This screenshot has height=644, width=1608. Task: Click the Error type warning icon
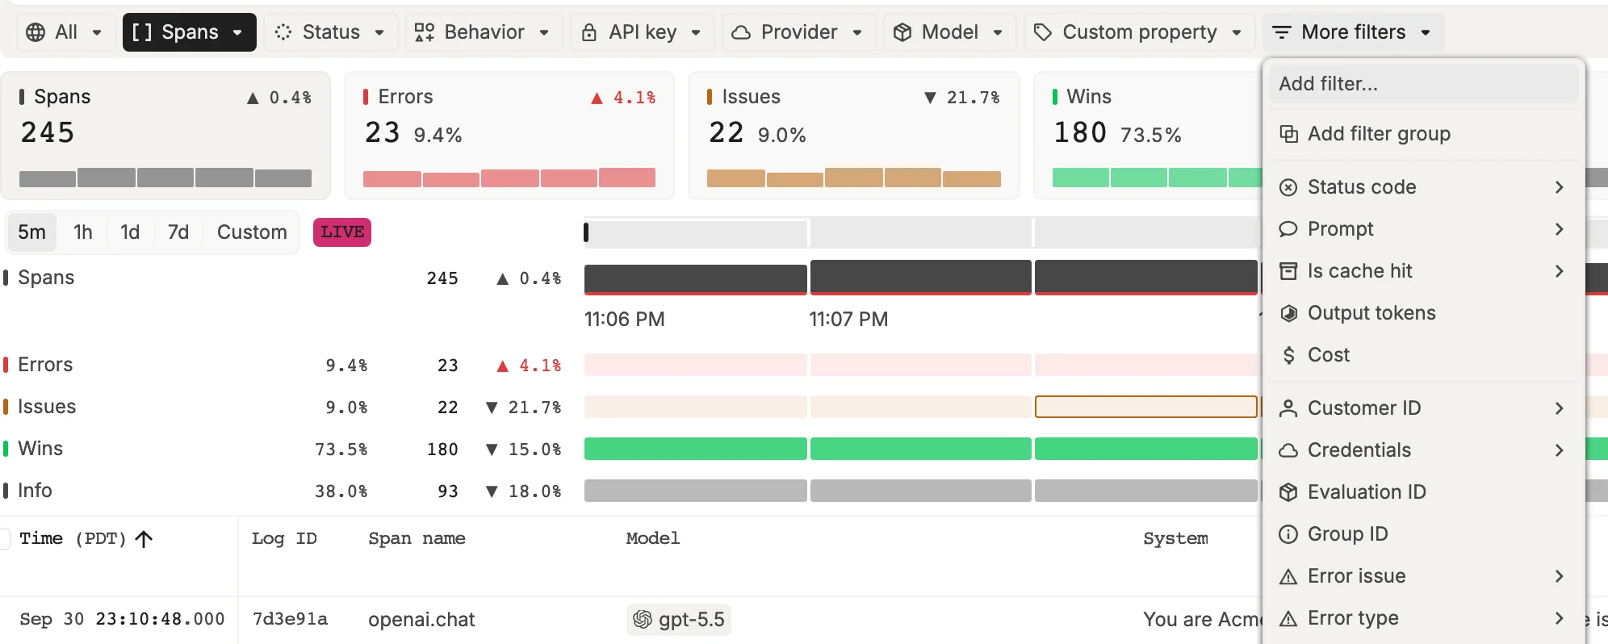coord(1289,618)
